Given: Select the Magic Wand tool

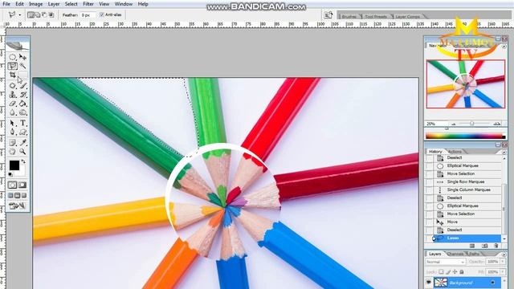Looking at the screenshot, I should [x=22, y=66].
